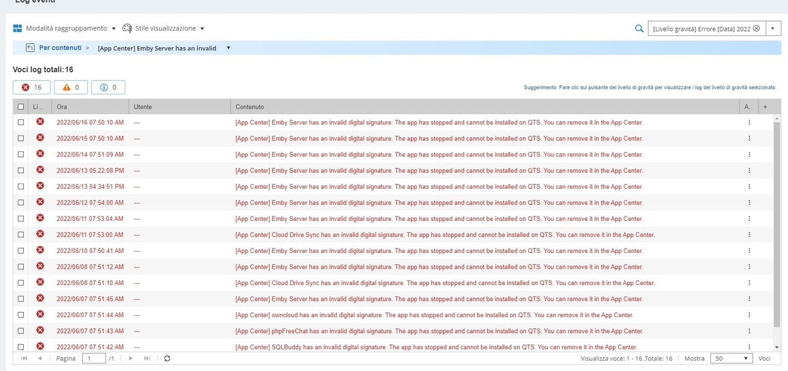788x371 pixels.
Task: Open actions menu for 2022/06/12 07:54:00 AM entry
Action: click(749, 203)
